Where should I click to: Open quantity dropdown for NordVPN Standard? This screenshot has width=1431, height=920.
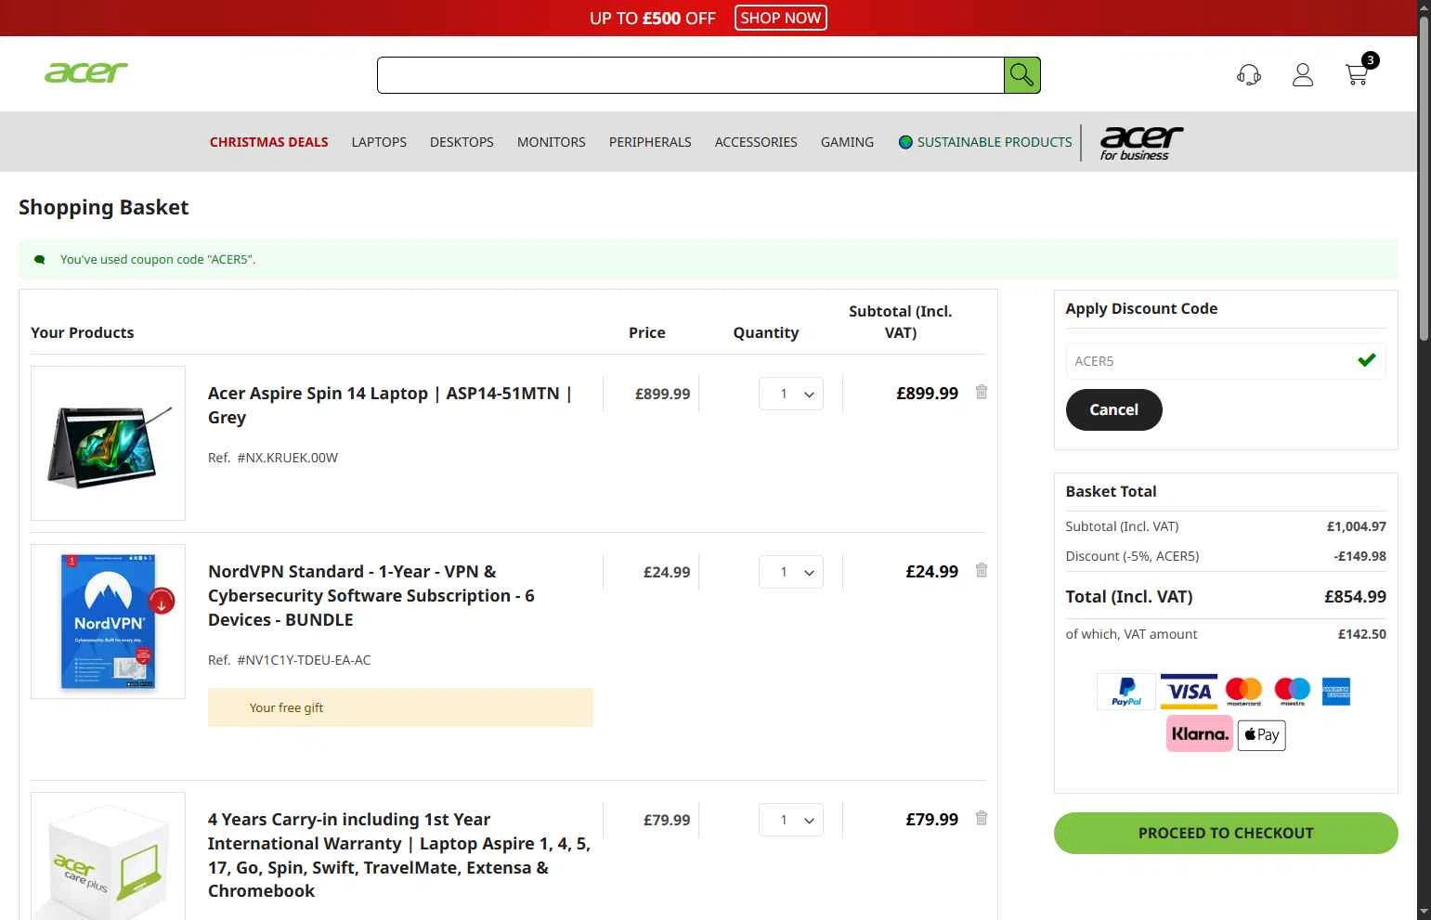(791, 572)
